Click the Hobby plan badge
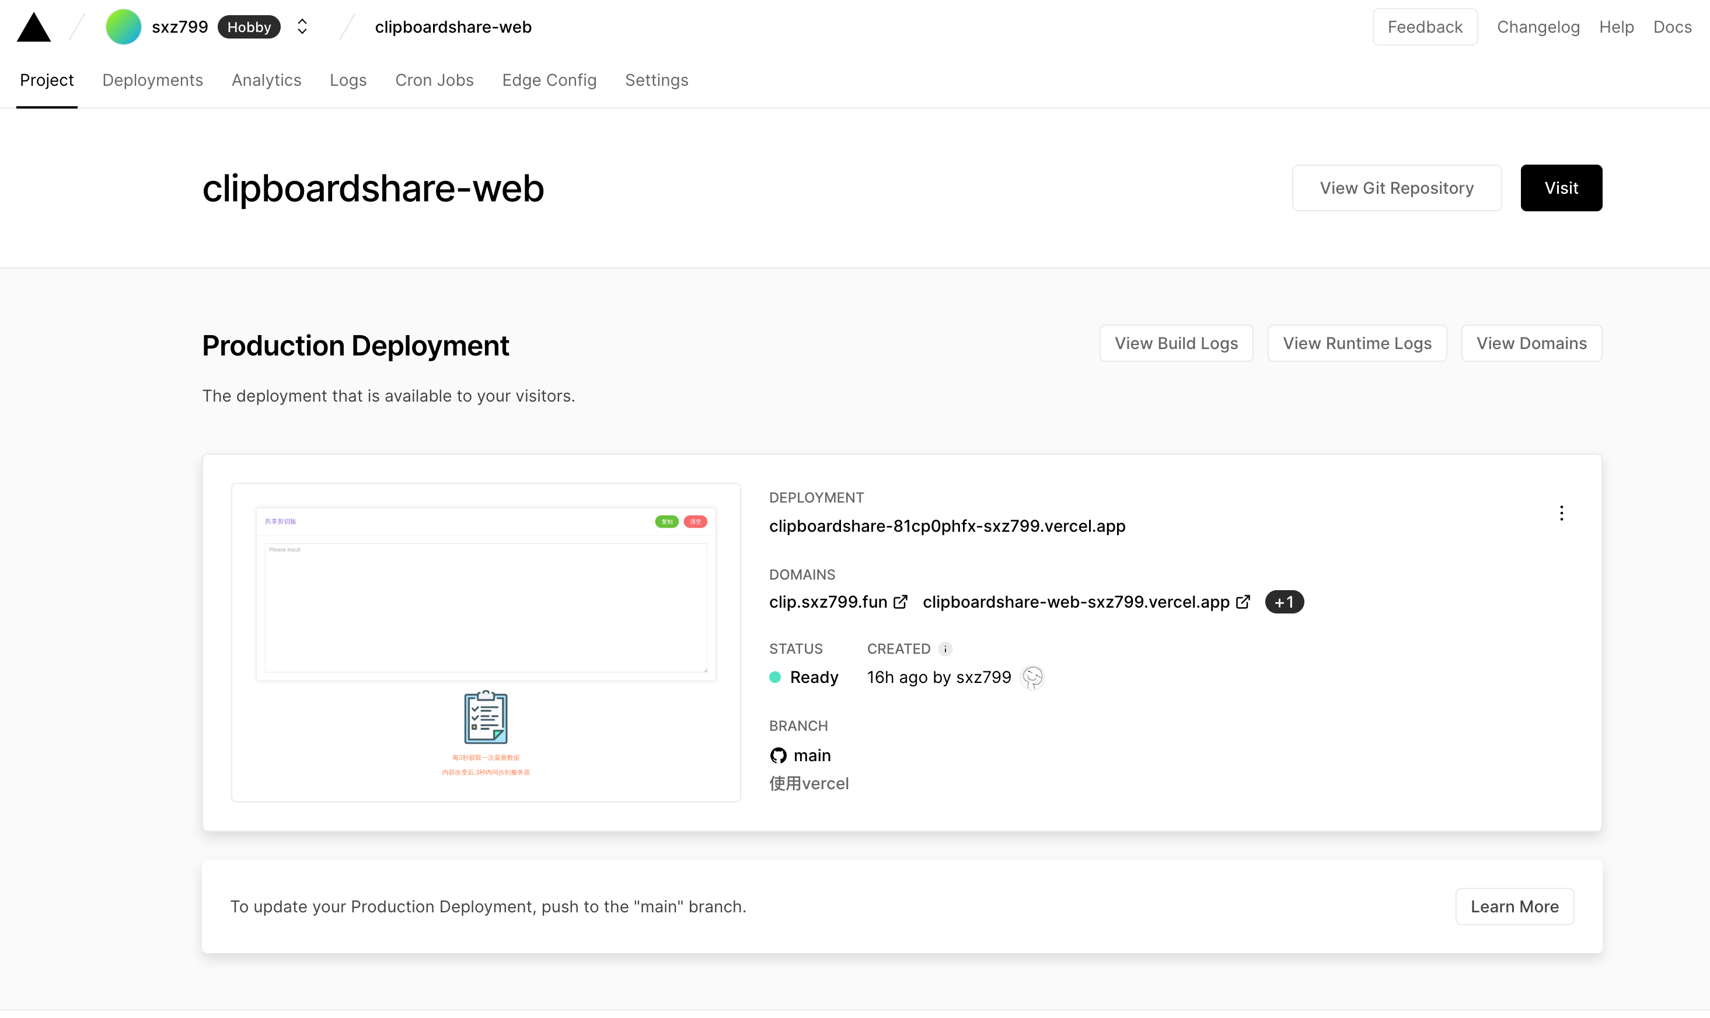1710x1018 pixels. (249, 27)
